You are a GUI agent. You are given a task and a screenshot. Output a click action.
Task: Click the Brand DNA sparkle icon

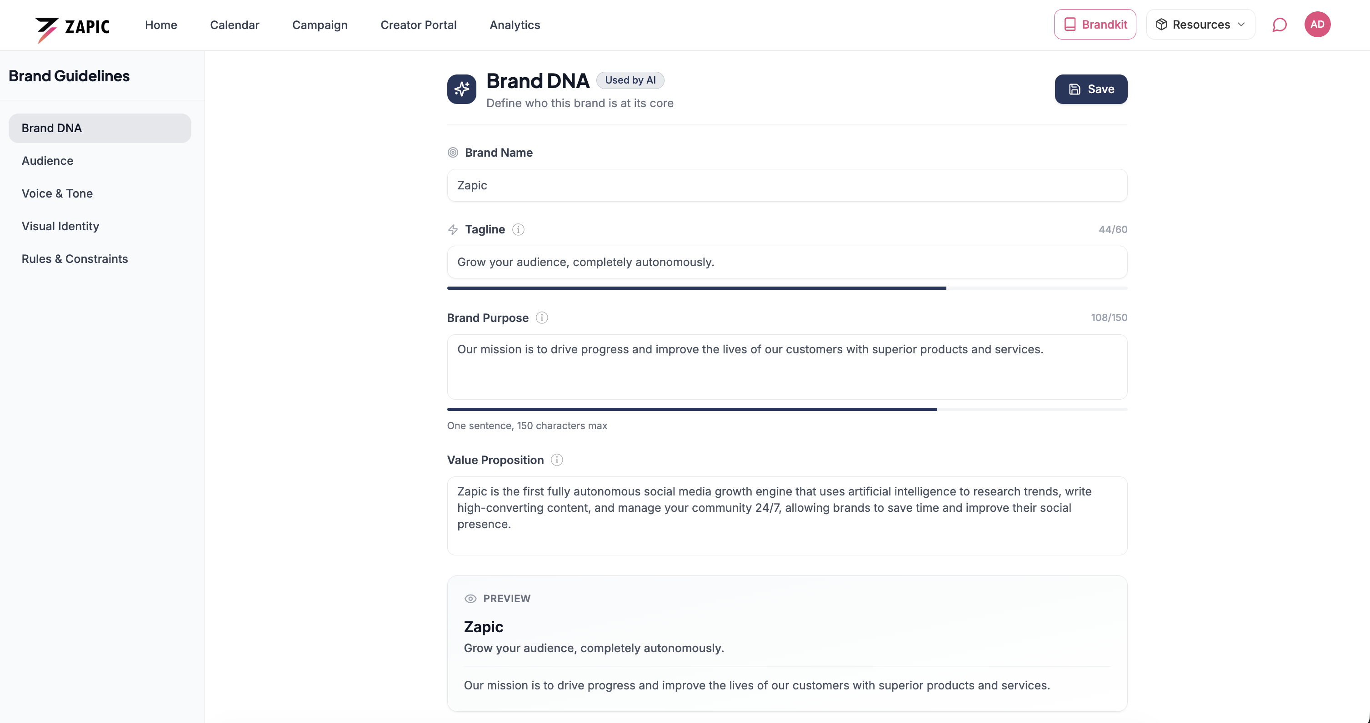[461, 89]
